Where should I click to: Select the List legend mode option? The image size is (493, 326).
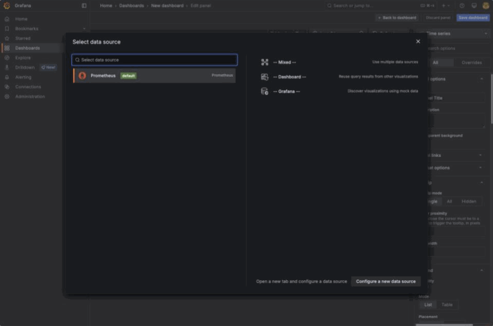click(428, 305)
